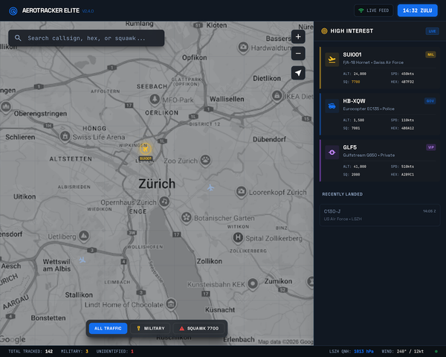Click the LIVE badge in High Interest
Viewport: 446px width, 357px height.
[431, 31]
